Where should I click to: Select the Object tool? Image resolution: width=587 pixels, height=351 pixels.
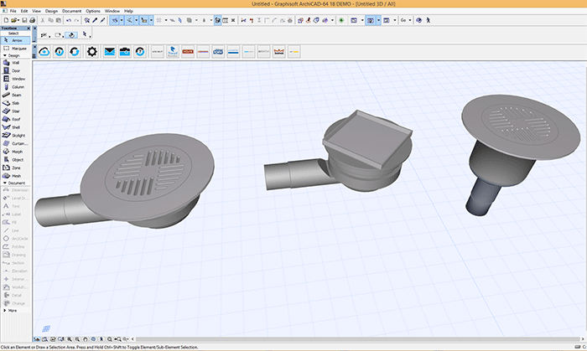15,160
